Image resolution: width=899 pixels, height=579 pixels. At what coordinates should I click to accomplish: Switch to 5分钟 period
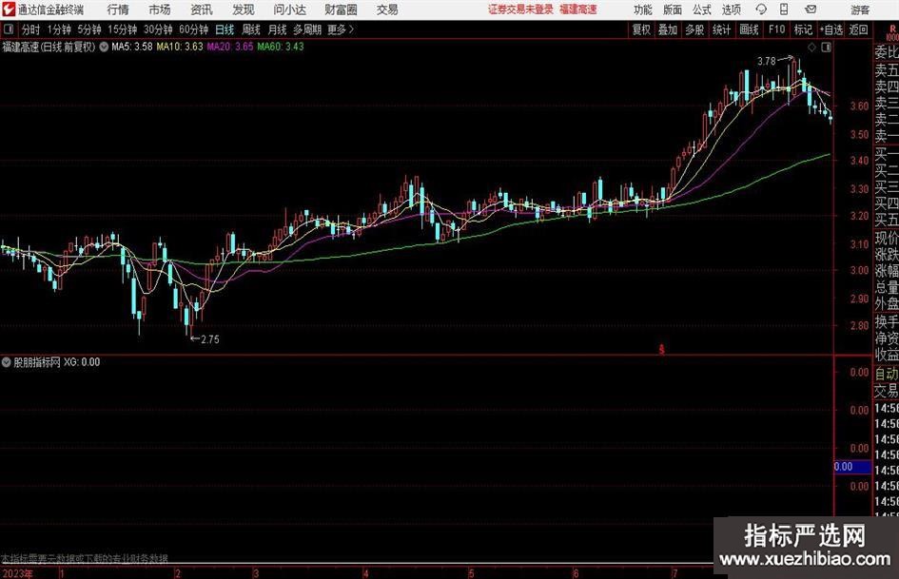click(89, 29)
